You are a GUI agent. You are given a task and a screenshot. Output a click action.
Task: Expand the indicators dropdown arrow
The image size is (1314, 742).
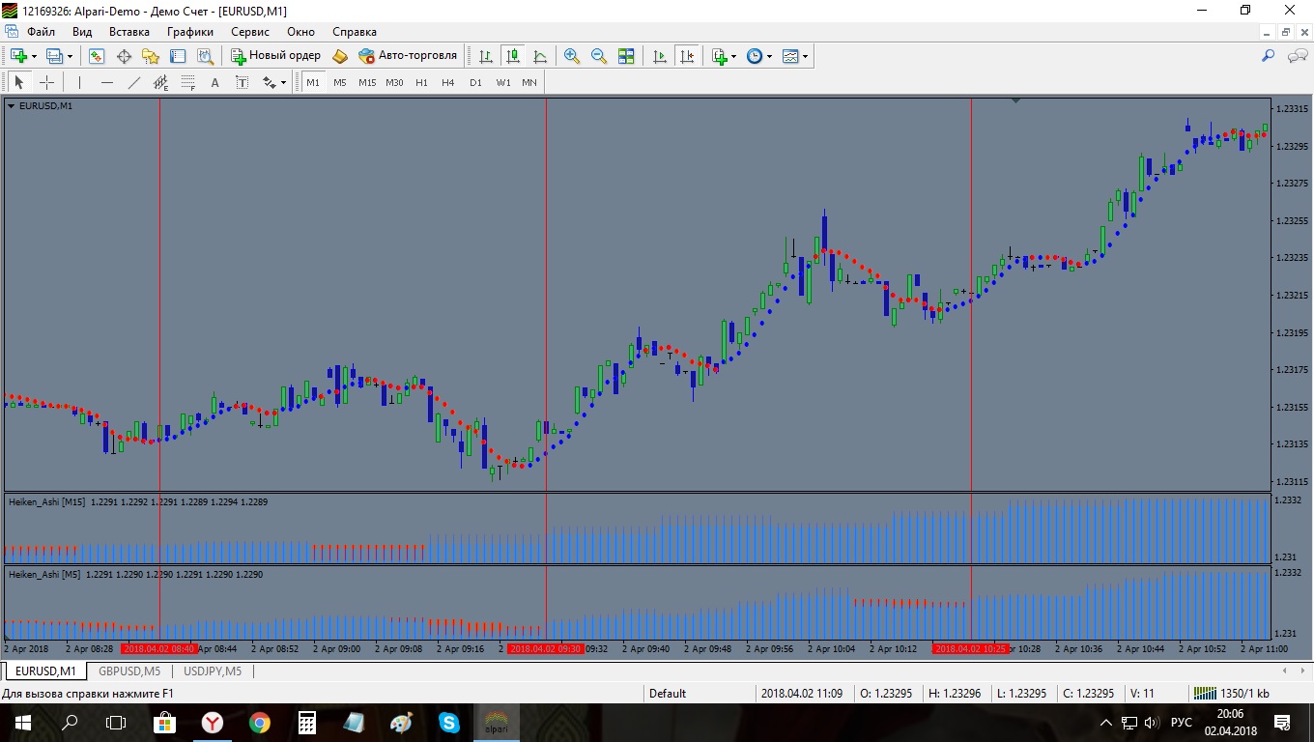pyautogui.click(x=733, y=56)
